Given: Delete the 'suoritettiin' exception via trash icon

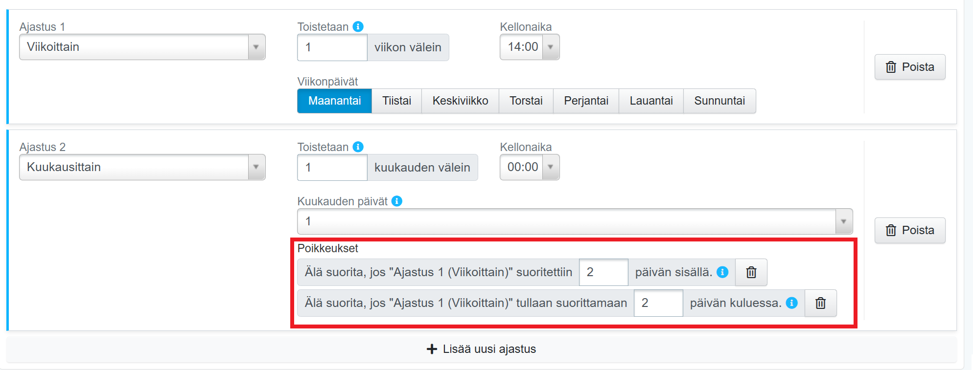Looking at the screenshot, I should (x=751, y=272).
